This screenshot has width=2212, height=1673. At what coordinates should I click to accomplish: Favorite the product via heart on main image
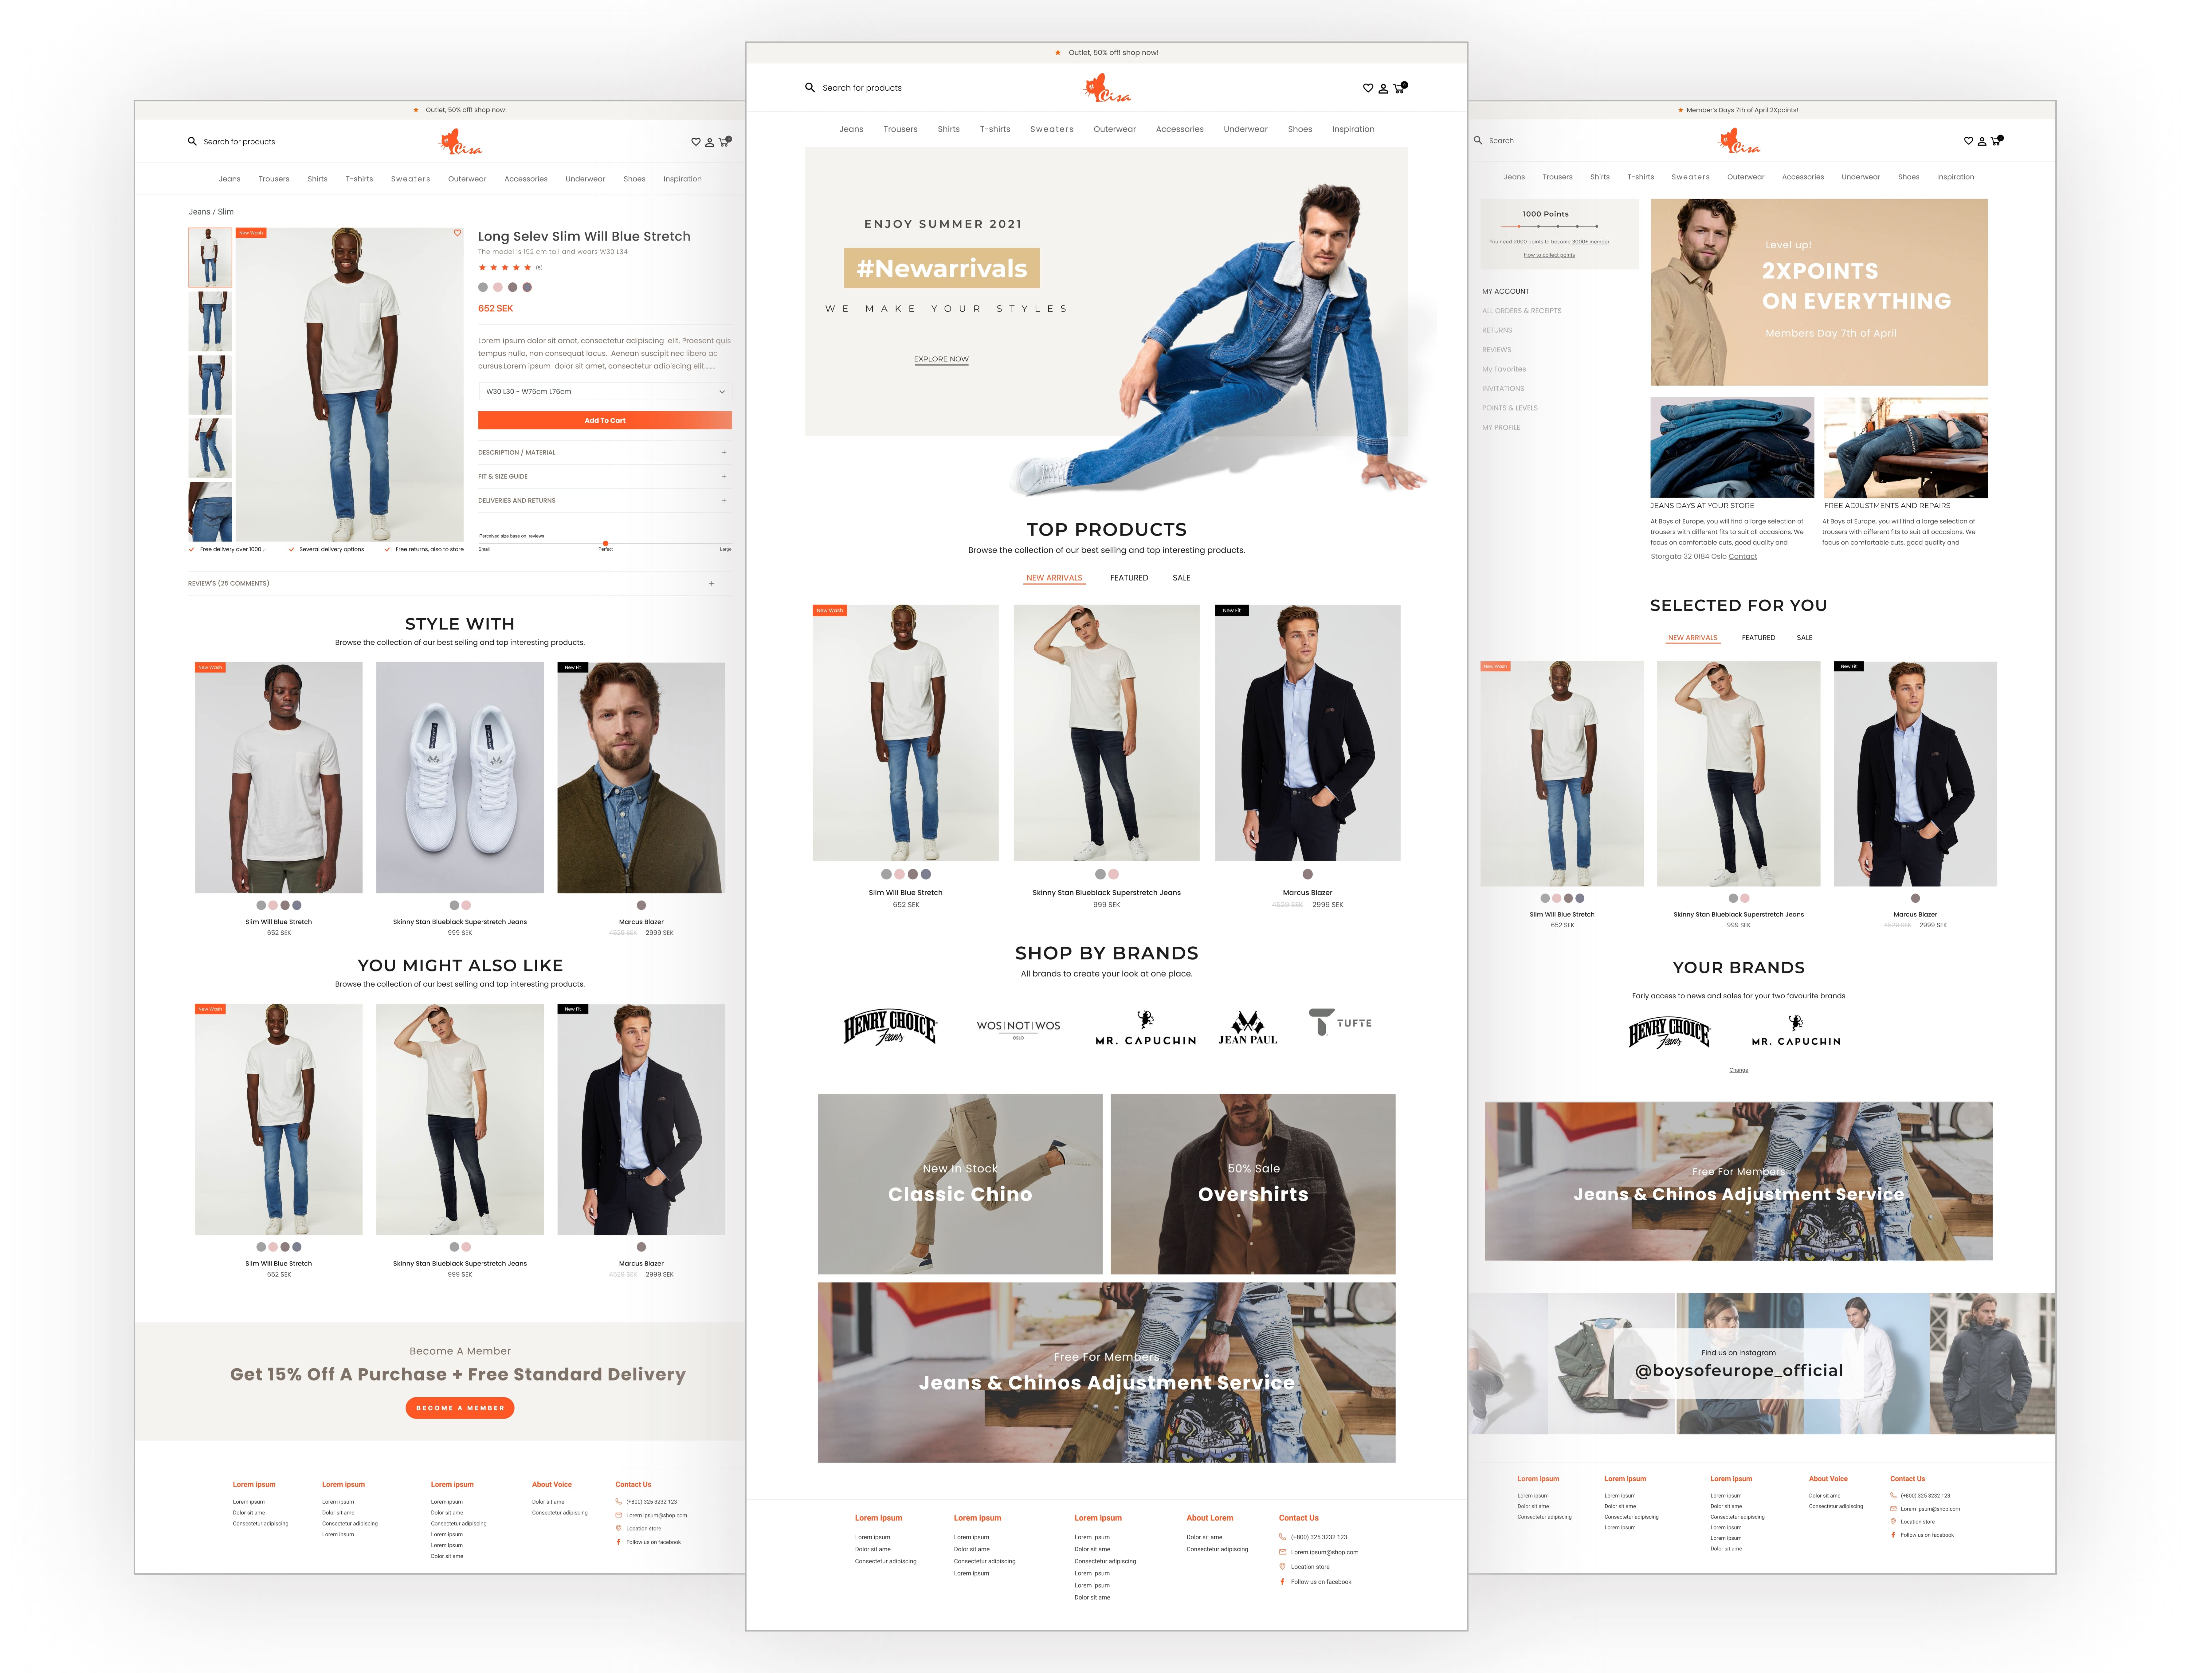pyautogui.click(x=457, y=233)
